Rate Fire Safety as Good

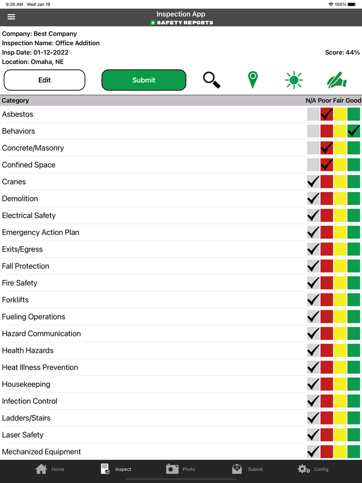pos(353,283)
